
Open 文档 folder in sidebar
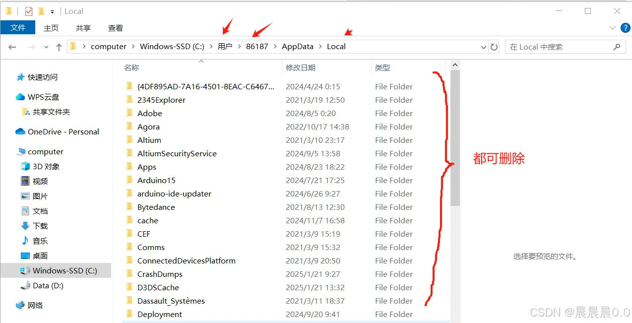click(34, 211)
